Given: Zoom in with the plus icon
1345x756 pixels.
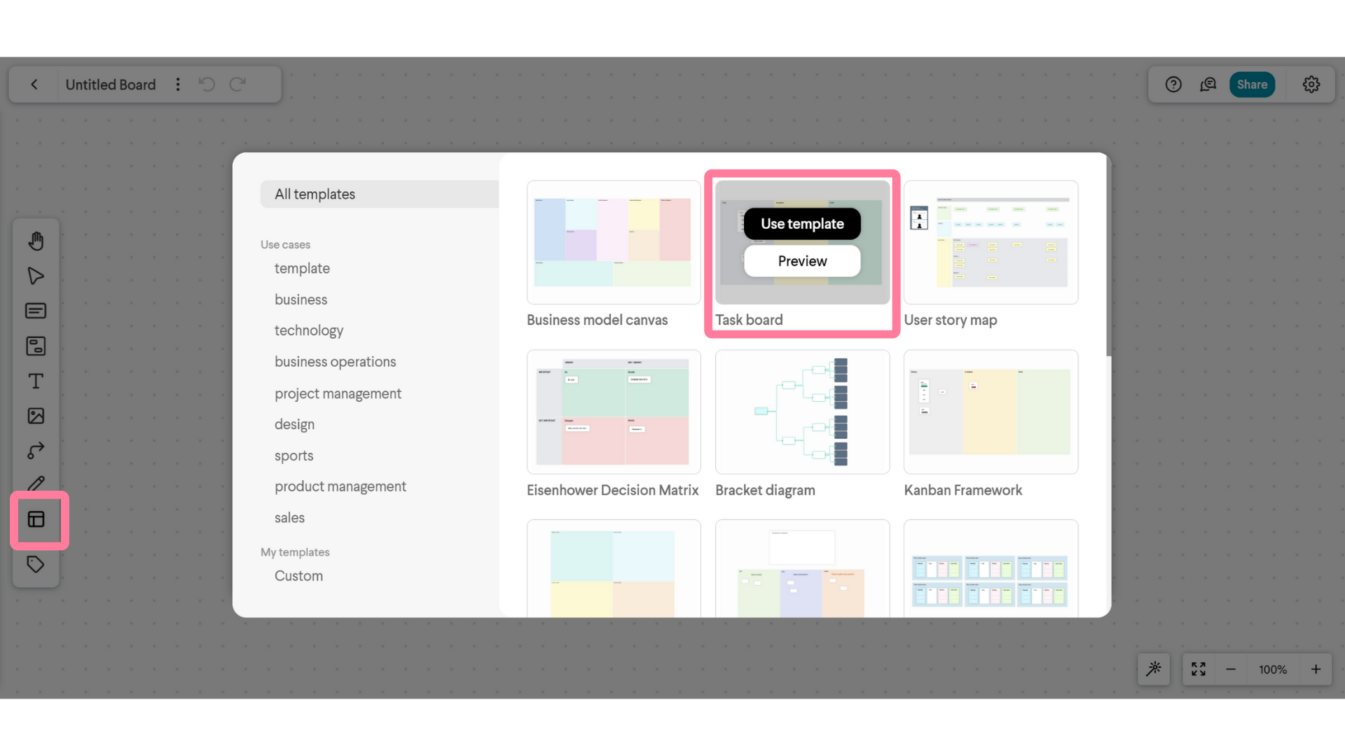Looking at the screenshot, I should [x=1316, y=669].
